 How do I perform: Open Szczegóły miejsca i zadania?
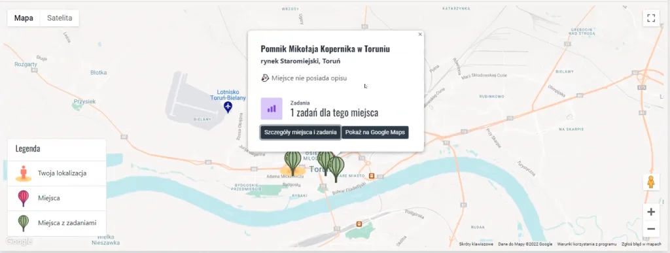click(300, 132)
